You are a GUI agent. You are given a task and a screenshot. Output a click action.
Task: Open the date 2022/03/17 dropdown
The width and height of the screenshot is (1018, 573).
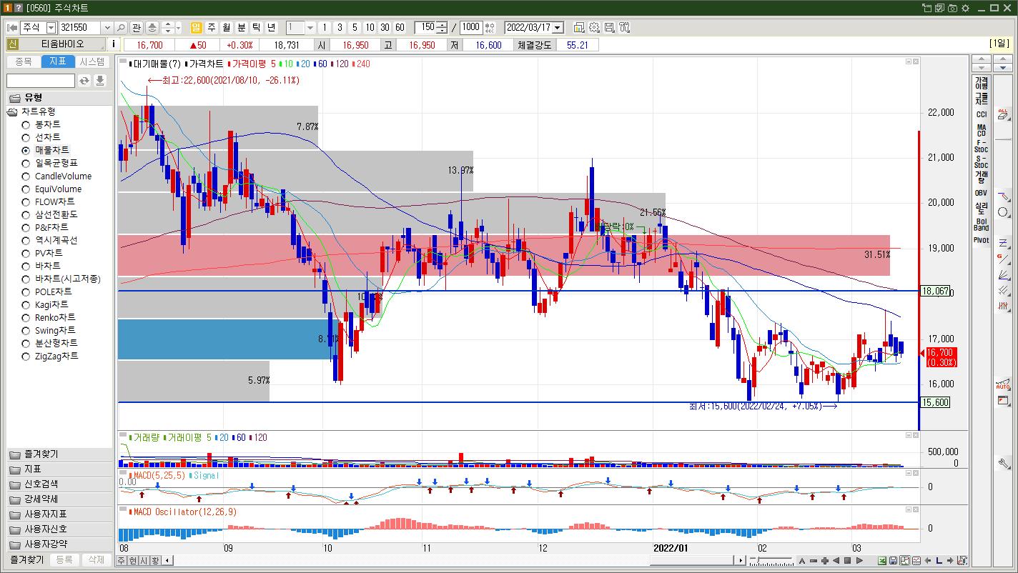coord(558,28)
